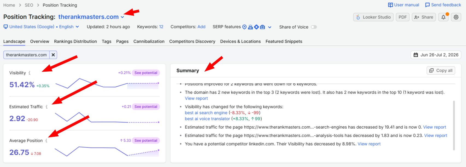466x167 pixels.
Task: Click the Visibility info icon
Action: click(x=30, y=73)
